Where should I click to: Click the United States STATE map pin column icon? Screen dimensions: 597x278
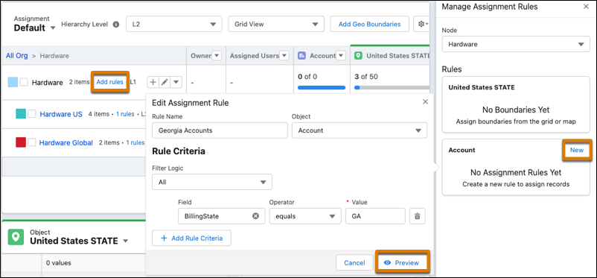(x=358, y=56)
